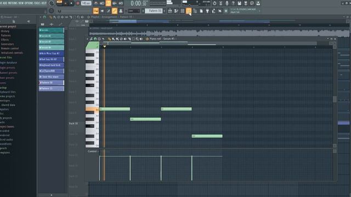Viewport: 351px width, 197px height.
Task: Select the Draw pencil tool in Piano roll
Action: click(109, 39)
